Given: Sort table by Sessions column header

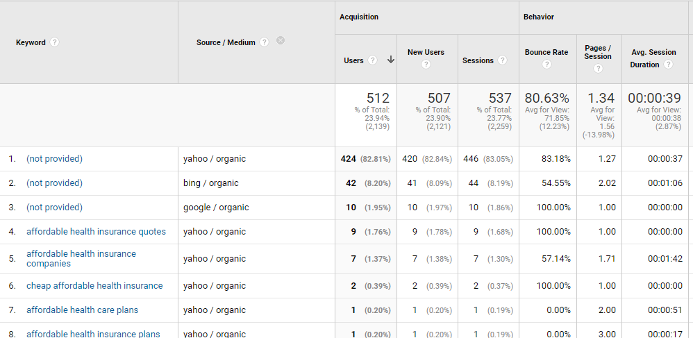Looking at the screenshot, I should (478, 60).
